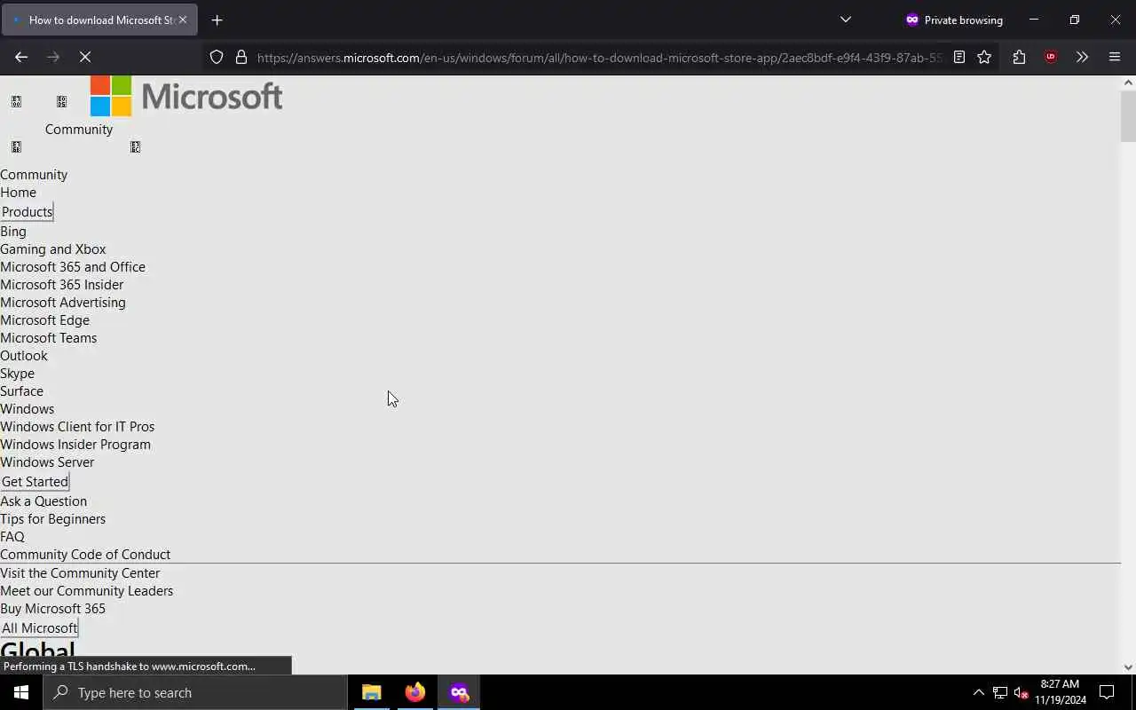This screenshot has width=1136, height=710.
Task: Click Buy Microsoft 365
Action: point(53,609)
